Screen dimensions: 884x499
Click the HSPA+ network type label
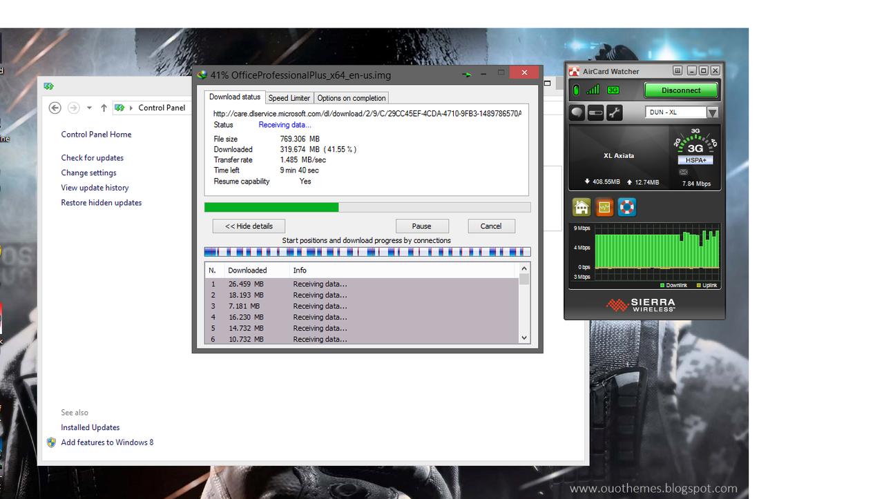coord(695,160)
